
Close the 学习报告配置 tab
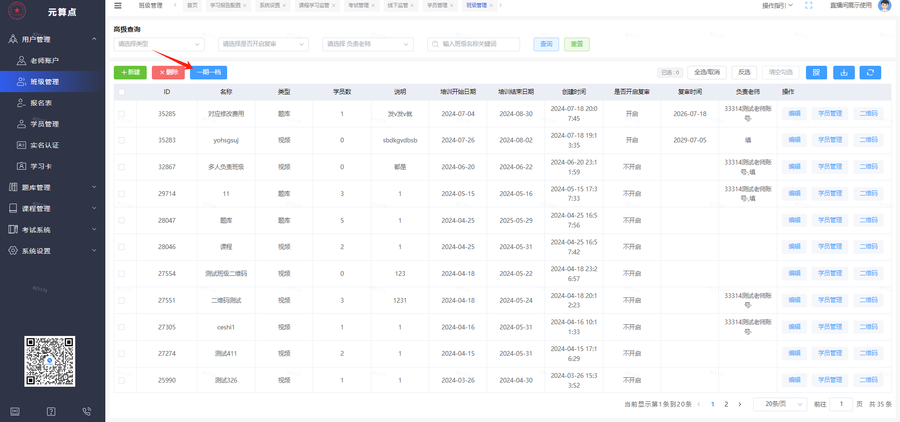245,6
